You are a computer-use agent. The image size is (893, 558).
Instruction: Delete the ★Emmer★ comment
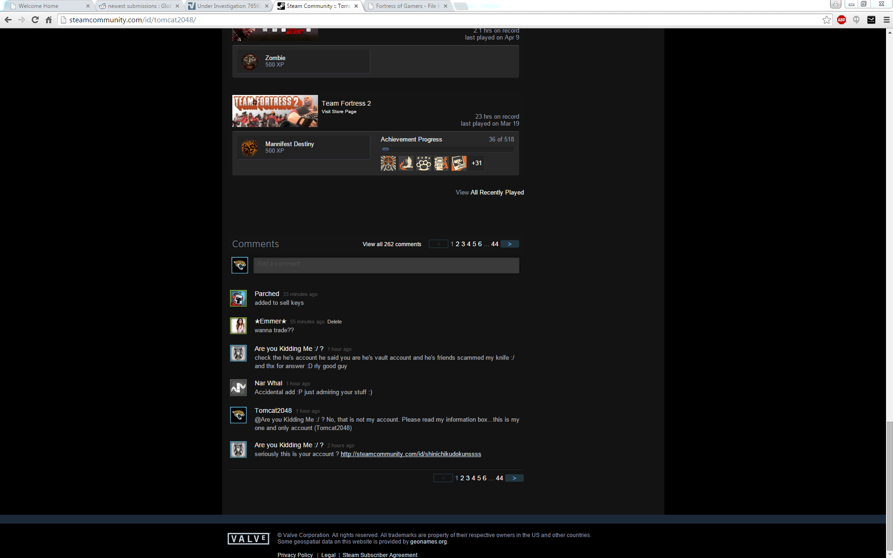tap(334, 322)
